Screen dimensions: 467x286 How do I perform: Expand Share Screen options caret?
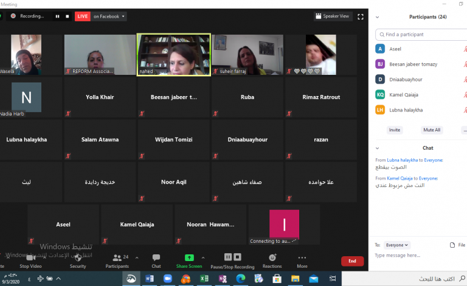203,257
